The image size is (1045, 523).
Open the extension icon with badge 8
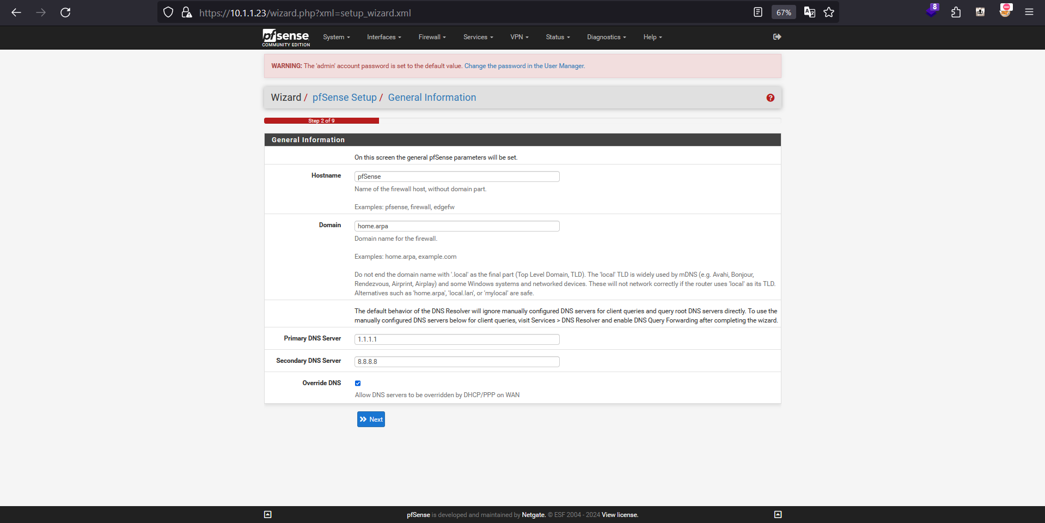coord(932,11)
